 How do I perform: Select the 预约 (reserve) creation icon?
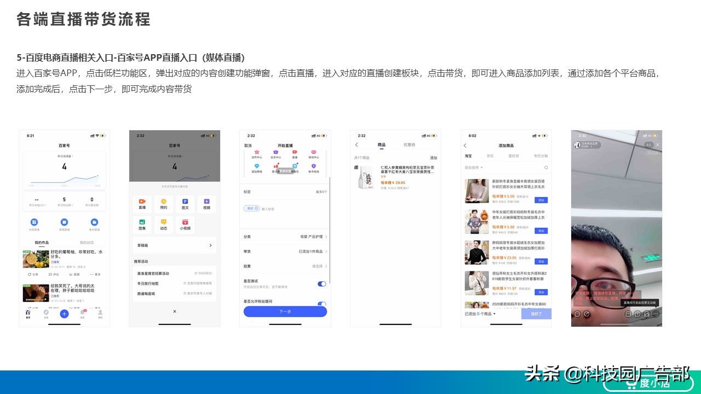(163, 205)
